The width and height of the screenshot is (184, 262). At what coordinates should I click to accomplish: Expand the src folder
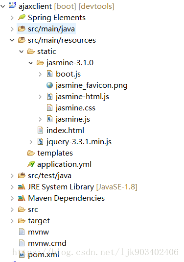tap(12, 210)
